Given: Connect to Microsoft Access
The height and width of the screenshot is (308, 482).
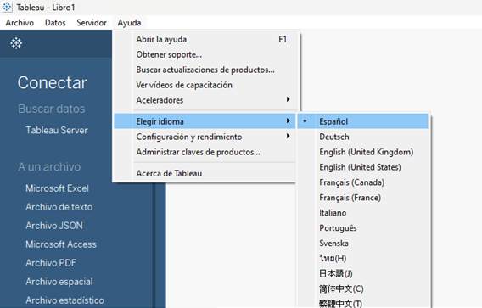Looking at the screenshot, I should [61, 244].
